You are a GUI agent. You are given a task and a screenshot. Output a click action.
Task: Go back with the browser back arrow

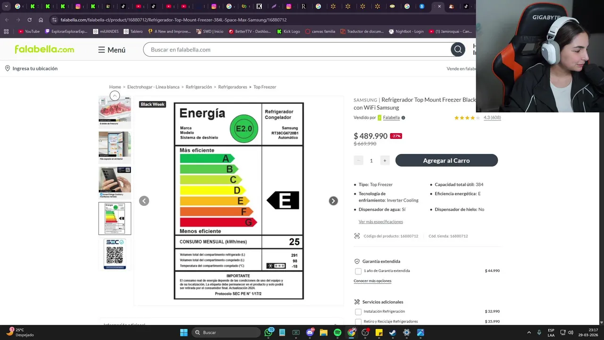click(7, 20)
